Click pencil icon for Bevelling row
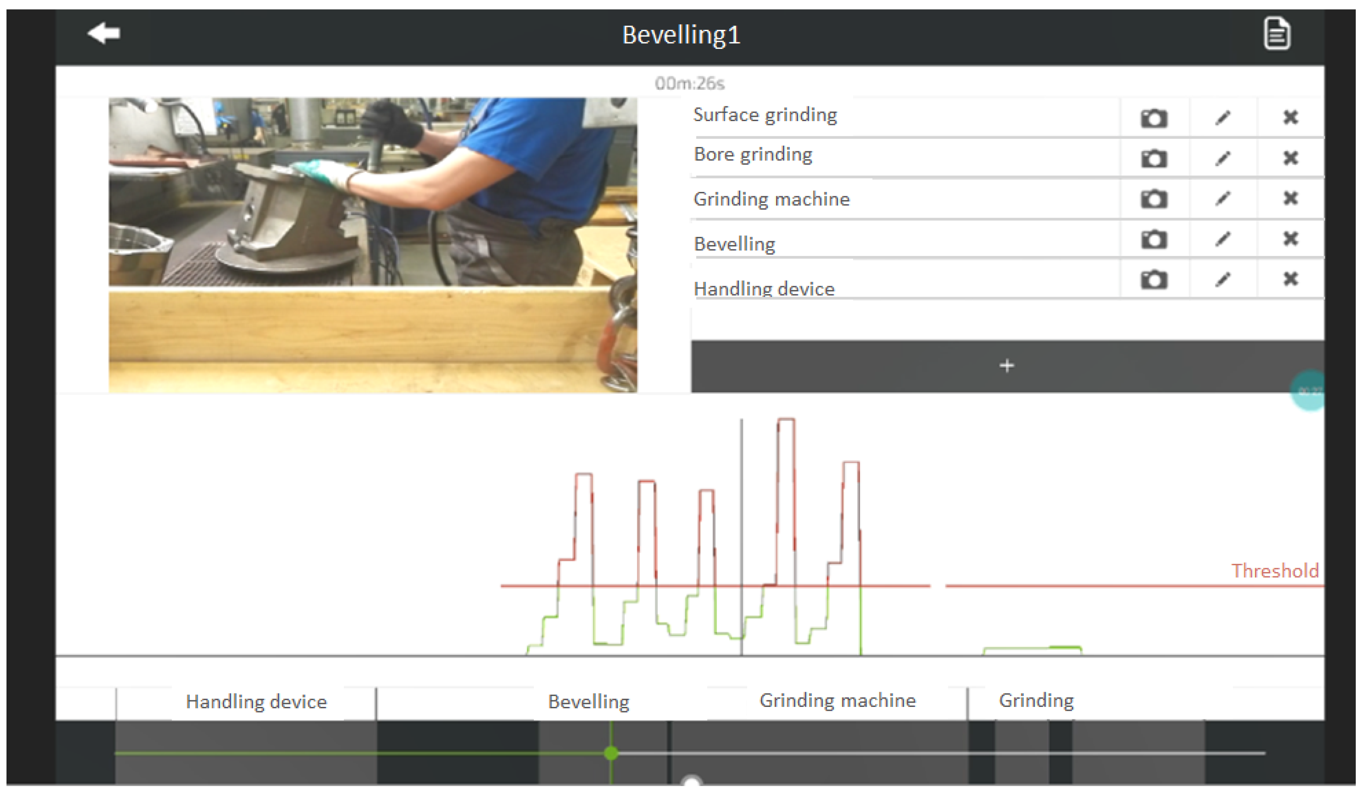 (x=1222, y=239)
